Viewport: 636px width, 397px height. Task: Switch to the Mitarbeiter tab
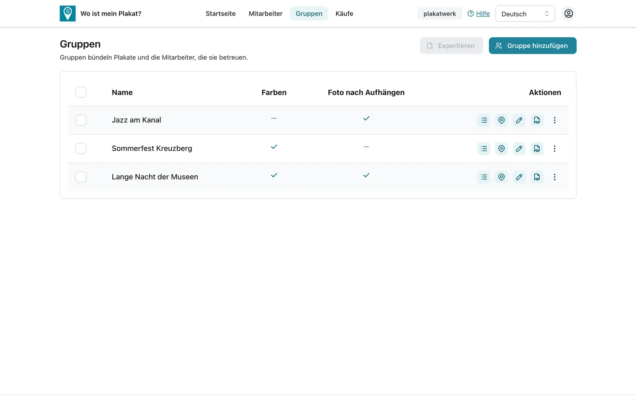coord(265,13)
